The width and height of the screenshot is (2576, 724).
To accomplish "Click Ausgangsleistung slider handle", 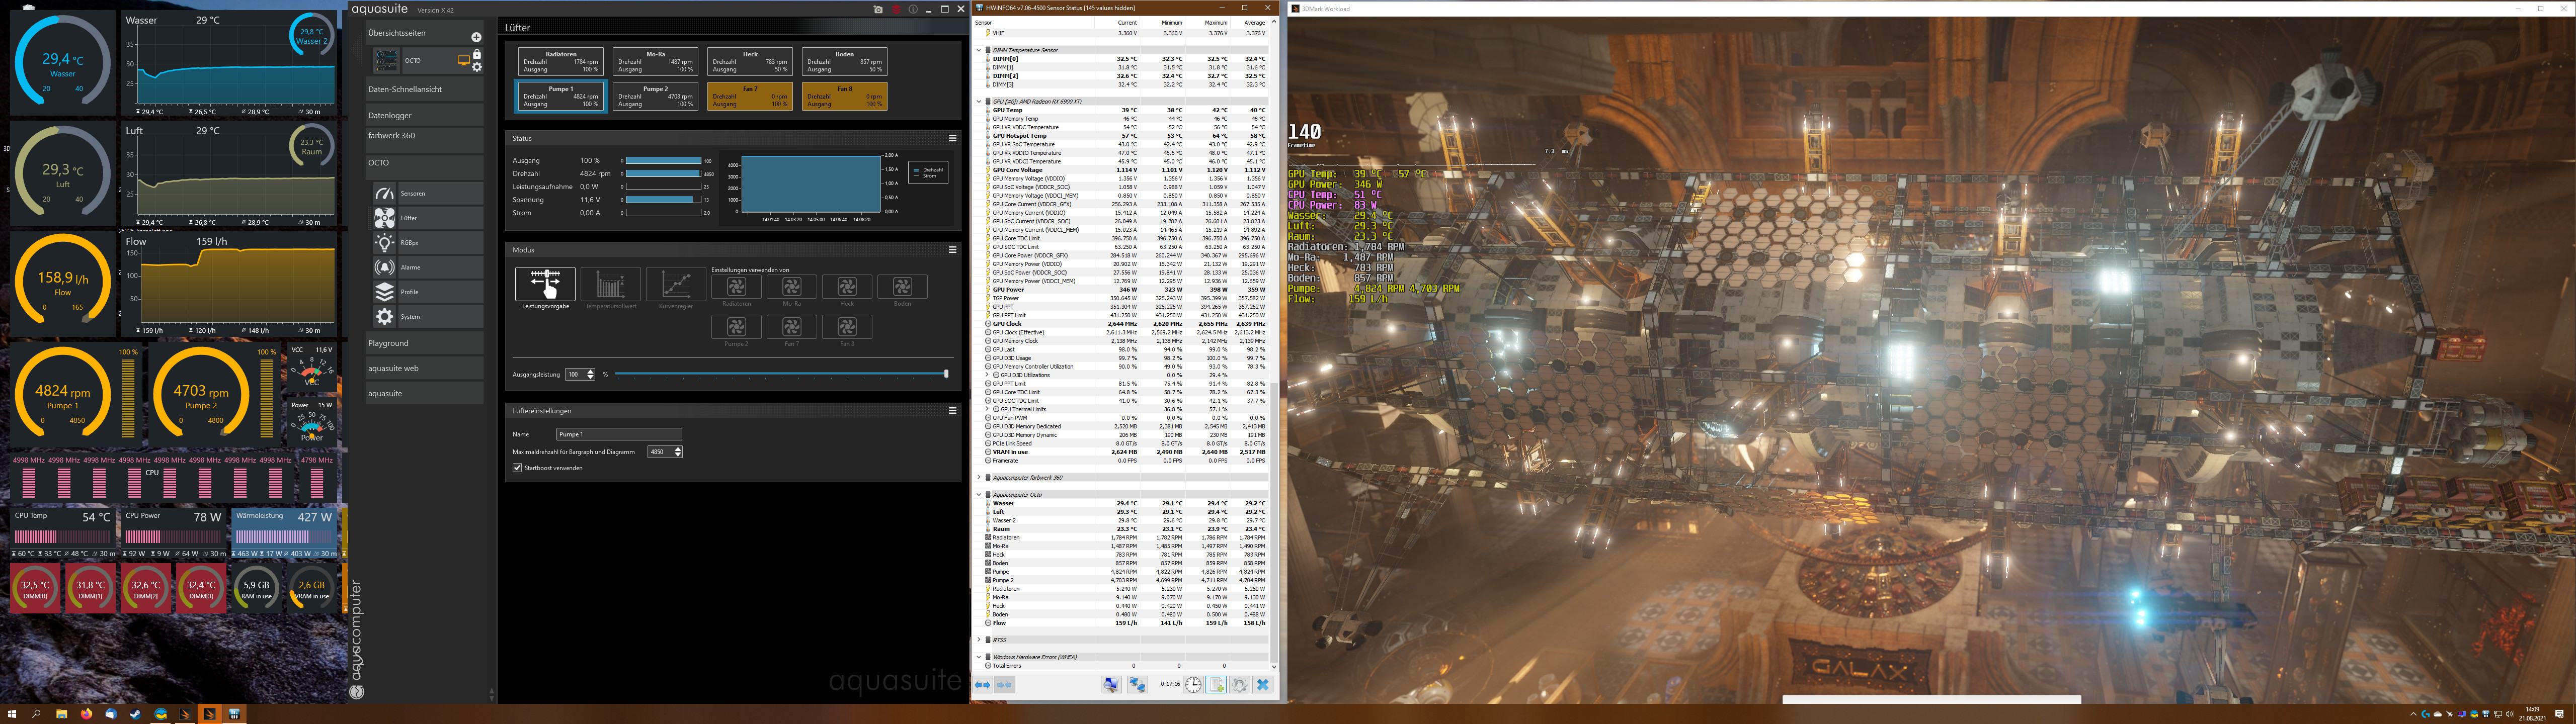I will click(946, 374).
